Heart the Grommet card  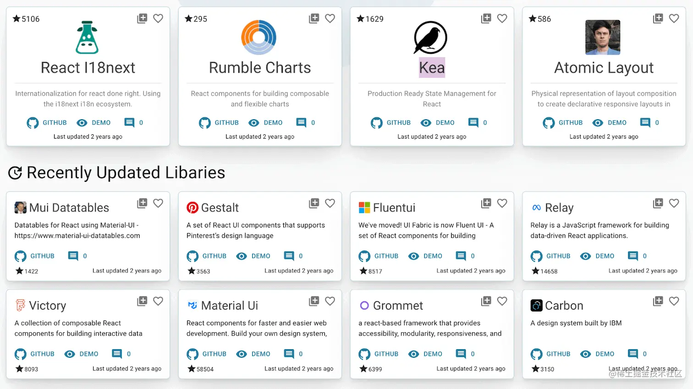click(502, 301)
